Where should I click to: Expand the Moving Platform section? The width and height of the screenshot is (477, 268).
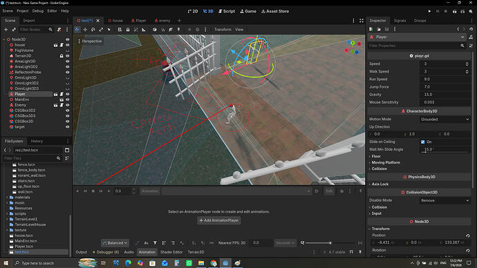click(386, 162)
